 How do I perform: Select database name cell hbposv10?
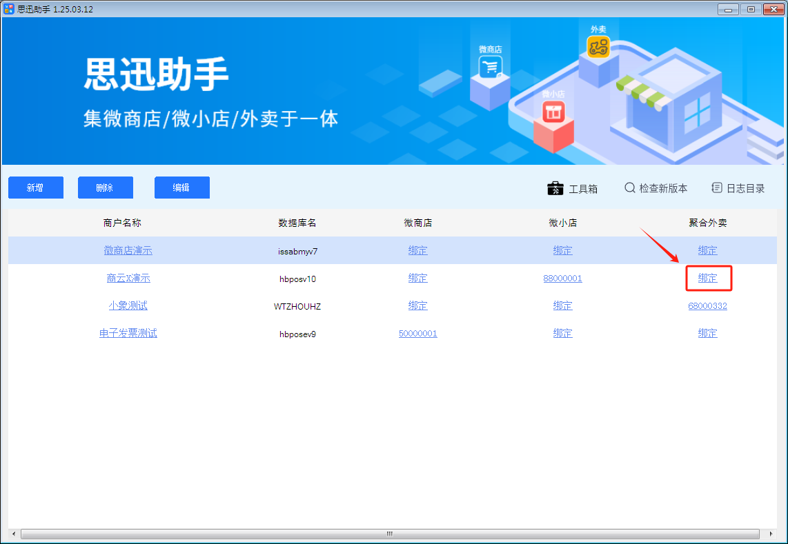(x=297, y=279)
